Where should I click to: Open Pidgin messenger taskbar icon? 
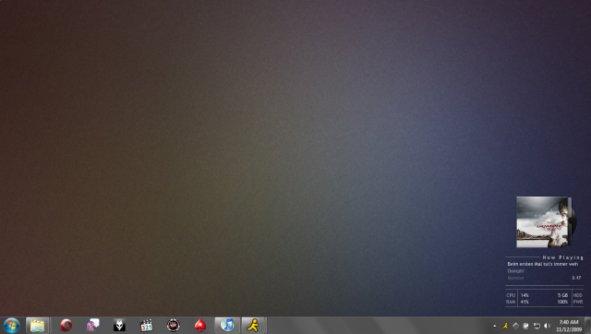coord(92,325)
